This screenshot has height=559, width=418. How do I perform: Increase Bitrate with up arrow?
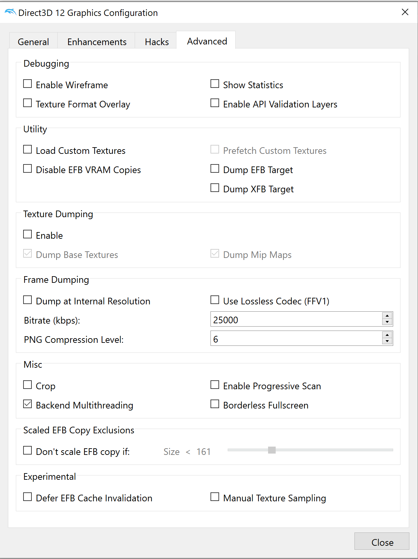[387, 316]
